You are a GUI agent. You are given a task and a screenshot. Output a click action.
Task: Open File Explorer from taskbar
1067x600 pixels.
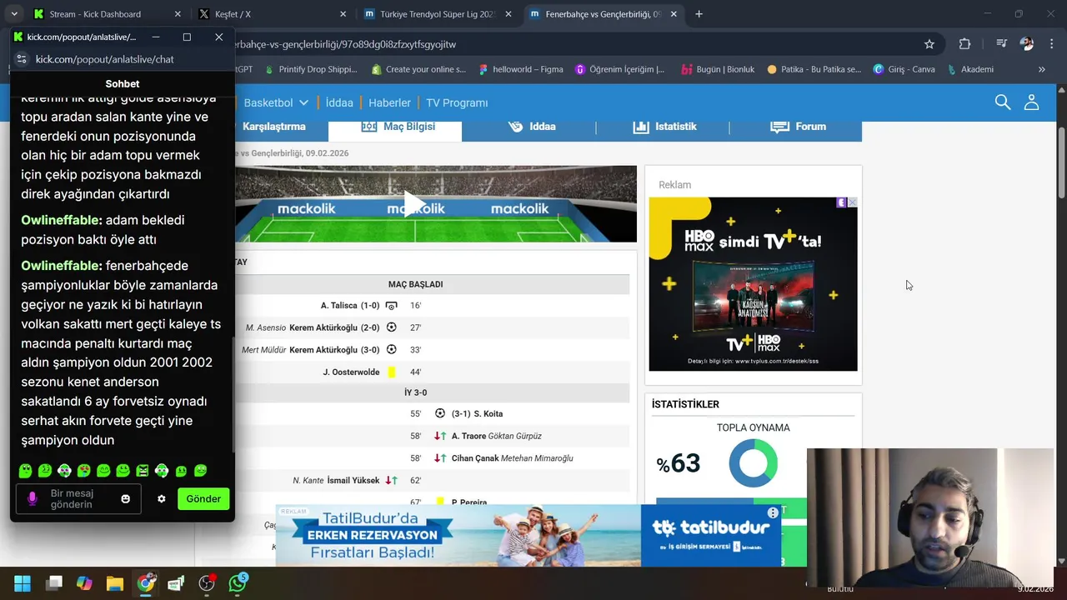click(115, 583)
